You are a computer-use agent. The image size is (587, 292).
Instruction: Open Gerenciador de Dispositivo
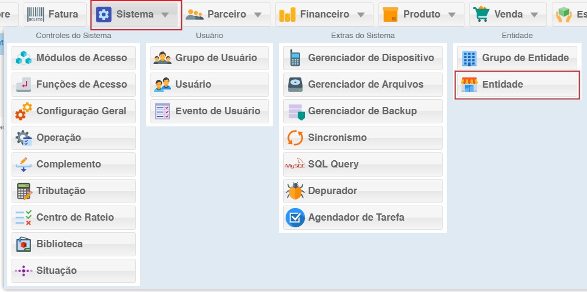(363, 58)
